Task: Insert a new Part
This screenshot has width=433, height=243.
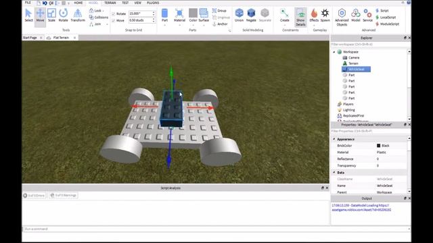Action: coord(164,15)
